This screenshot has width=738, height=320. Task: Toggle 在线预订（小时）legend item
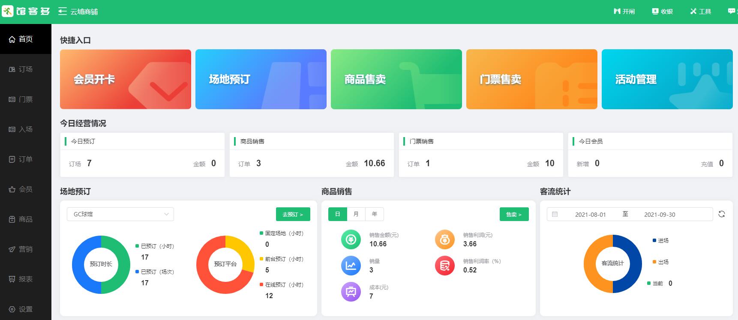coord(282,285)
